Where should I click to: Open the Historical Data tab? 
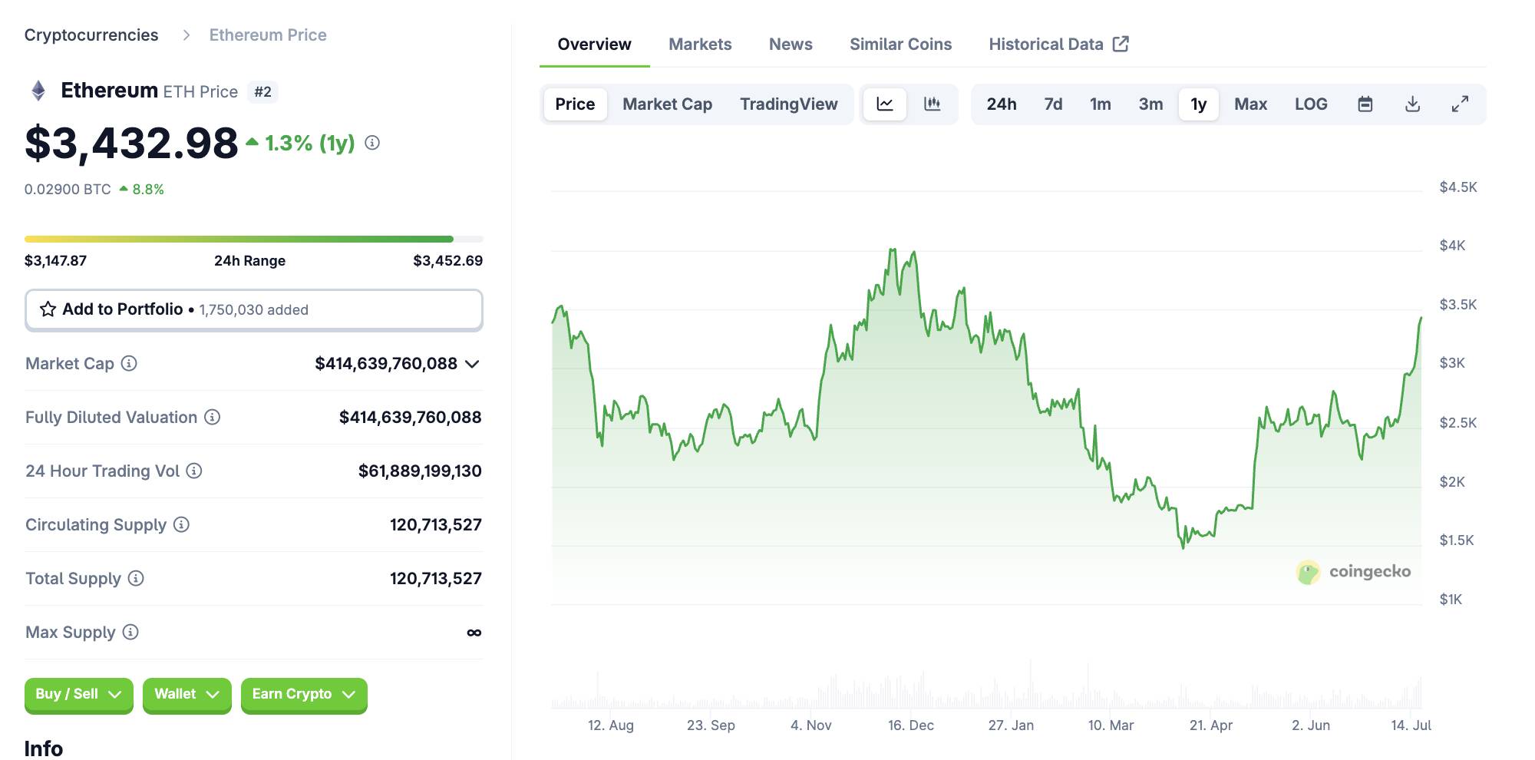(1058, 45)
